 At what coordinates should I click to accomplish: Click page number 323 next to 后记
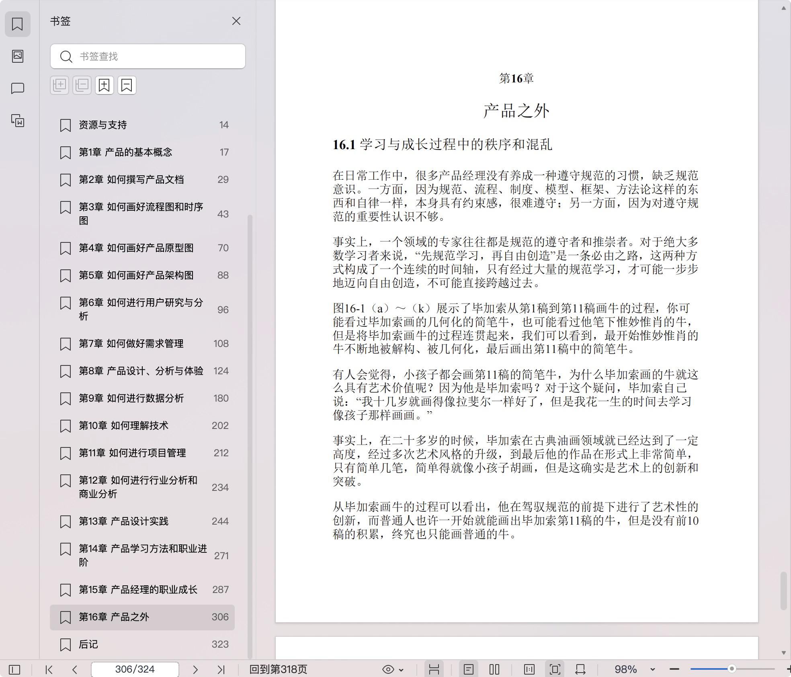220,644
